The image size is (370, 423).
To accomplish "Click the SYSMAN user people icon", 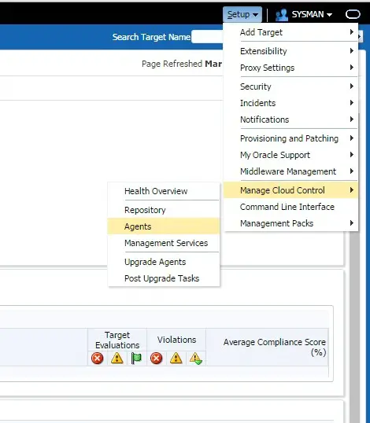I will coord(282,15).
